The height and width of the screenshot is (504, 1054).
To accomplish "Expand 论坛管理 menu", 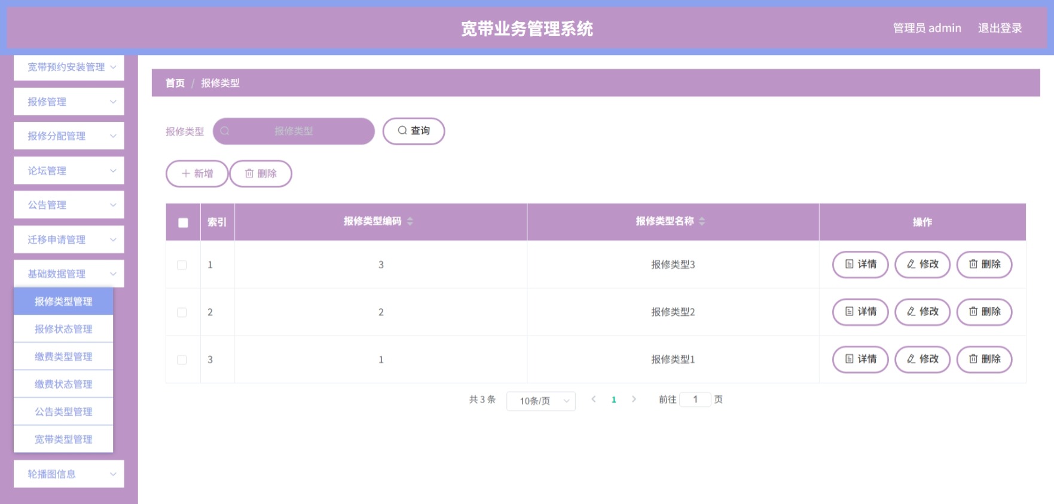I will (x=69, y=171).
